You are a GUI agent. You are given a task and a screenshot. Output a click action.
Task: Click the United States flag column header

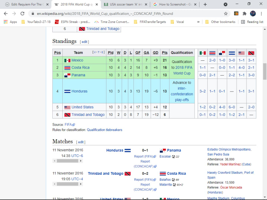[241, 53]
